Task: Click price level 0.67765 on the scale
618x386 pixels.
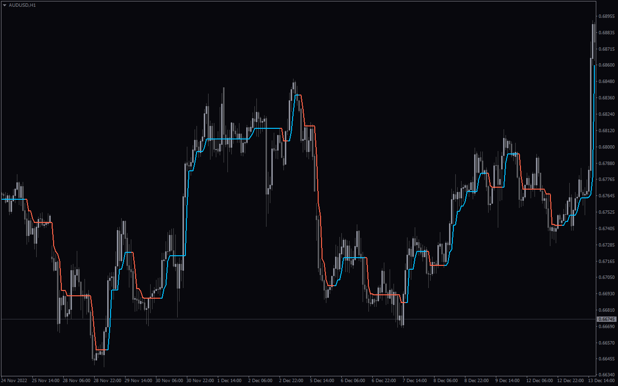Action: 607,179
